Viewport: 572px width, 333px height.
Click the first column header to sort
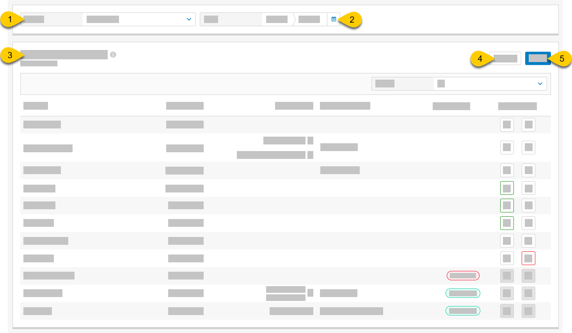pyautogui.click(x=36, y=106)
